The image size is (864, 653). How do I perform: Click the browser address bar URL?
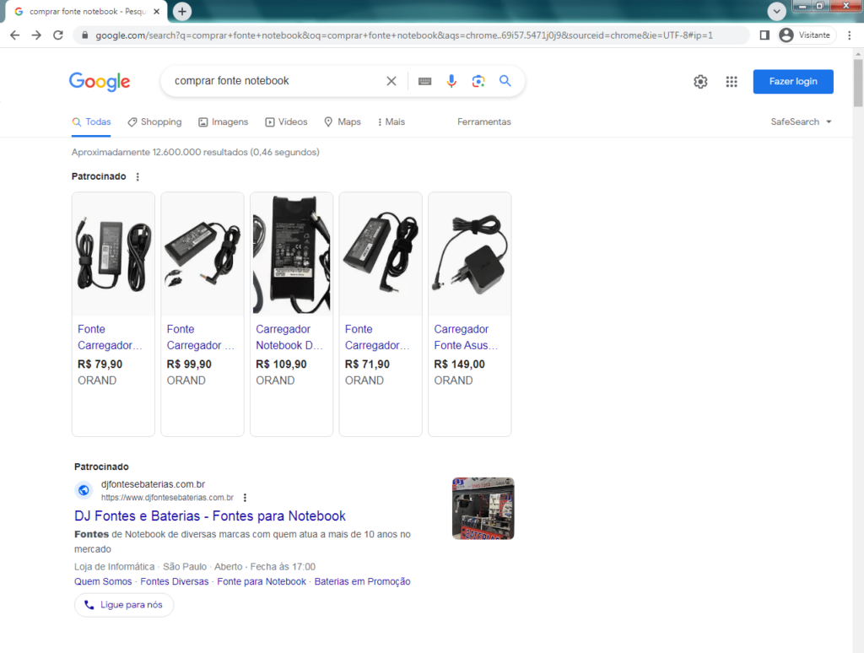pyautogui.click(x=404, y=35)
